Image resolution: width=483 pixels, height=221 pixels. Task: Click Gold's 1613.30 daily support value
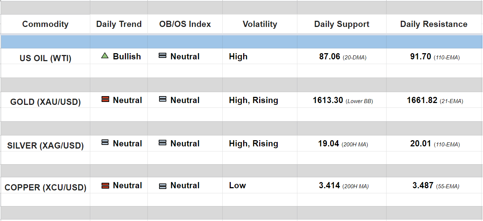328,100
